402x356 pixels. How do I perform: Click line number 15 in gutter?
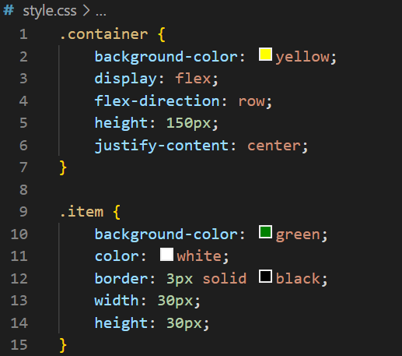[19, 345]
